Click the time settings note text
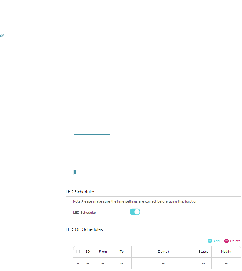Viewport: 242px width, 271px height. (136, 201)
